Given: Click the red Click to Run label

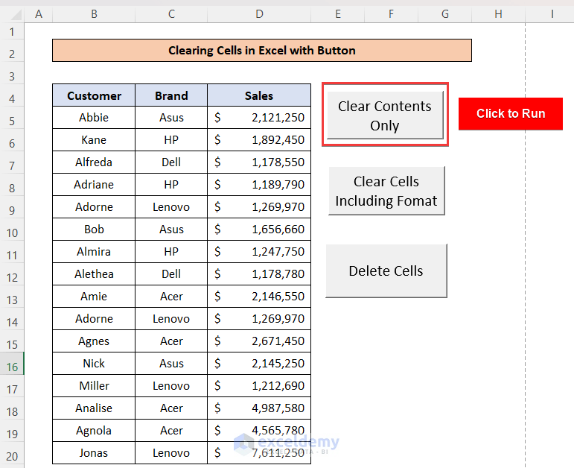Looking at the screenshot, I should coord(510,114).
